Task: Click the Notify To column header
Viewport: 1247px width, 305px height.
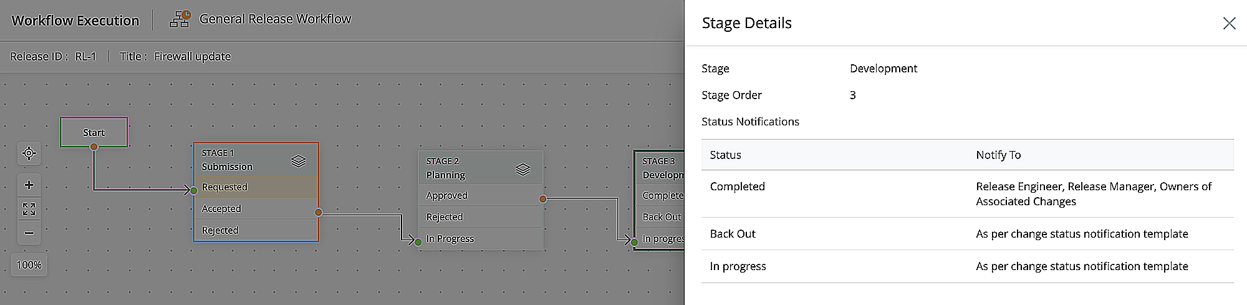Action: pos(998,155)
